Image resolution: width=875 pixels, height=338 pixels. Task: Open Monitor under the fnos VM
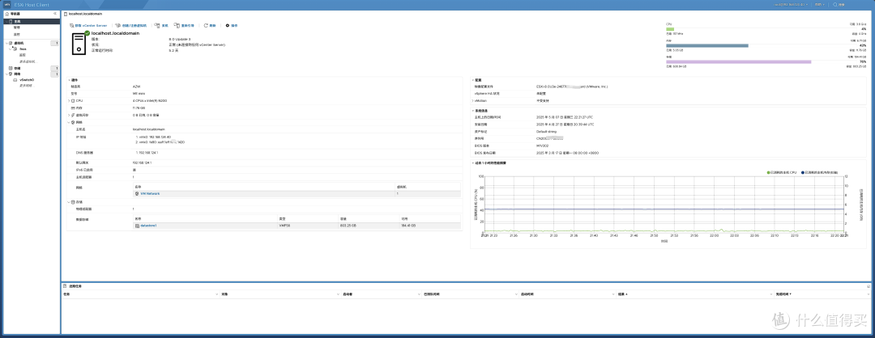[23, 55]
